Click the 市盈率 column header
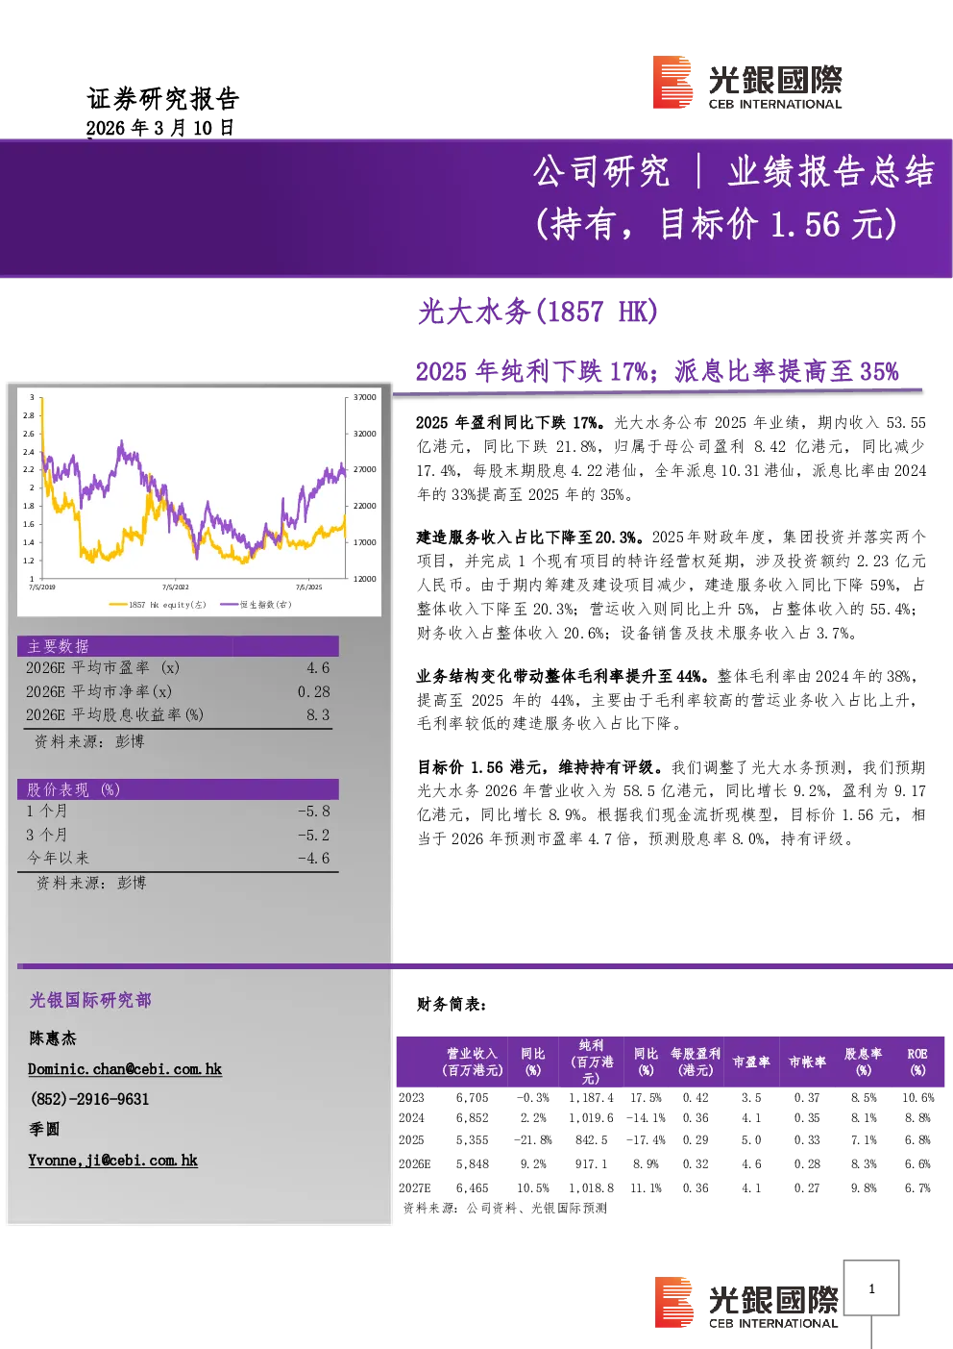Viewport: 953px width, 1349px height. pos(751,1062)
